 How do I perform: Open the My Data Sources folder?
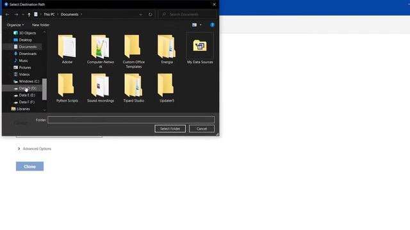[200, 49]
